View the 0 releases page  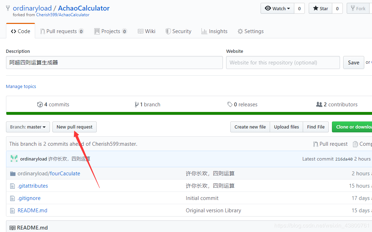(x=242, y=105)
